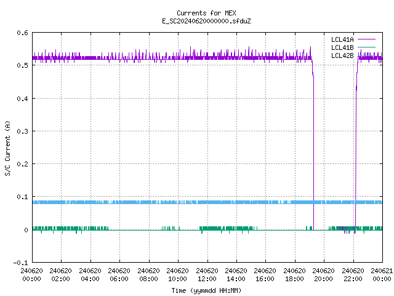Click the '240620 18:00' x-axis tick label
Image resolution: width=394 pixels, height=296 pixels.
click(x=294, y=274)
